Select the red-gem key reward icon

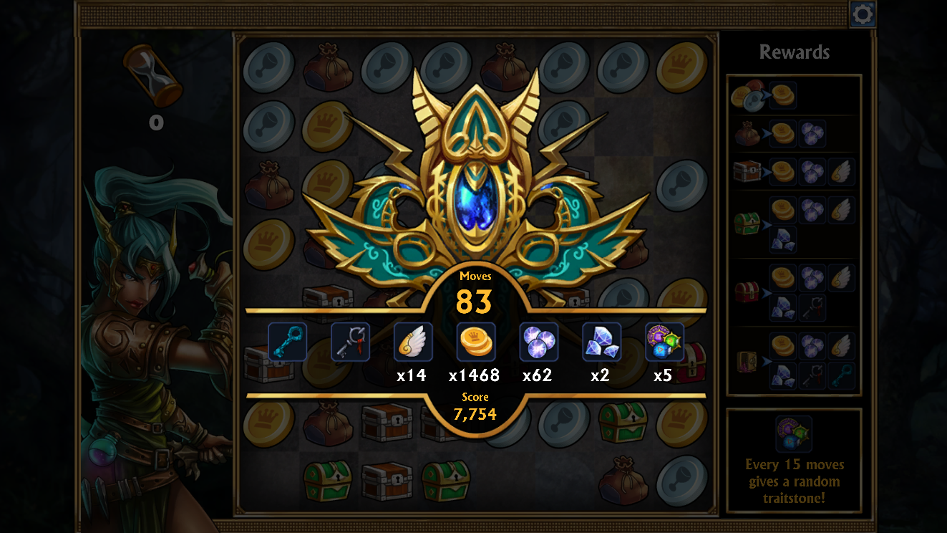coord(351,342)
